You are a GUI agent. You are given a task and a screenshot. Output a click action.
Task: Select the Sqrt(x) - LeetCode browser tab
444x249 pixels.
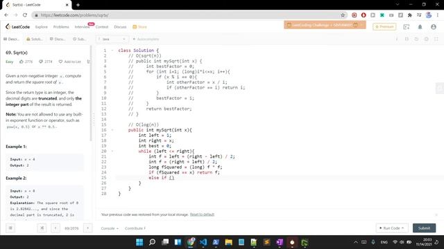click(37, 5)
